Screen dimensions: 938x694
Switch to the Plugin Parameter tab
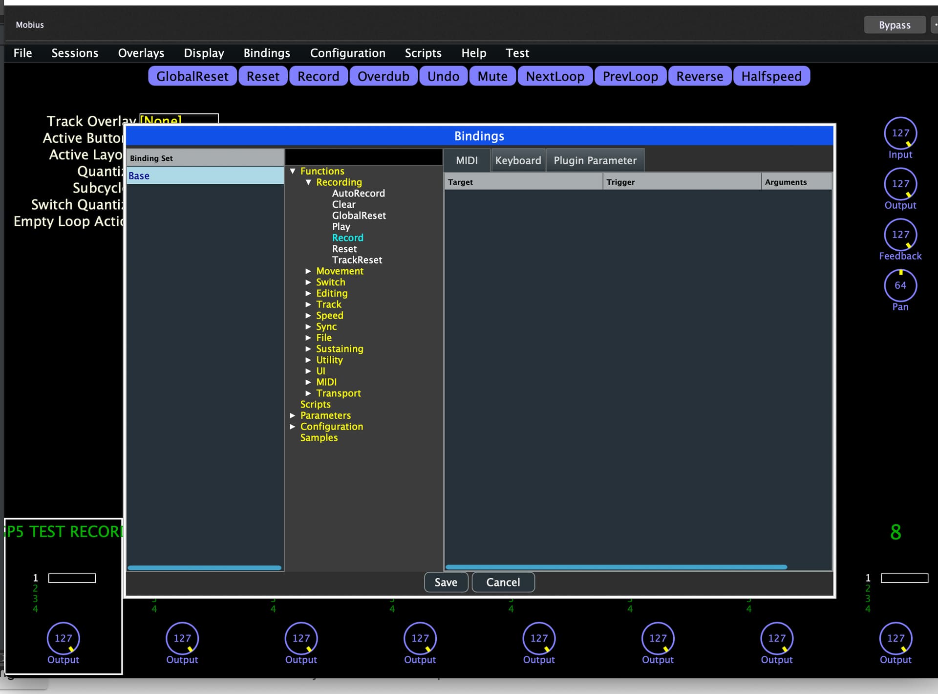click(x=595, y=161)
